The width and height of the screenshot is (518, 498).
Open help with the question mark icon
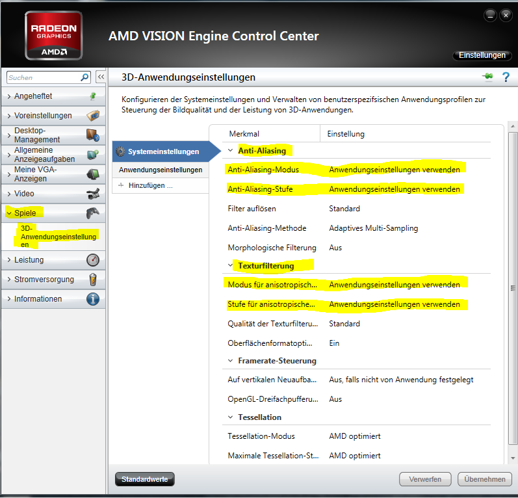point(506,77)
